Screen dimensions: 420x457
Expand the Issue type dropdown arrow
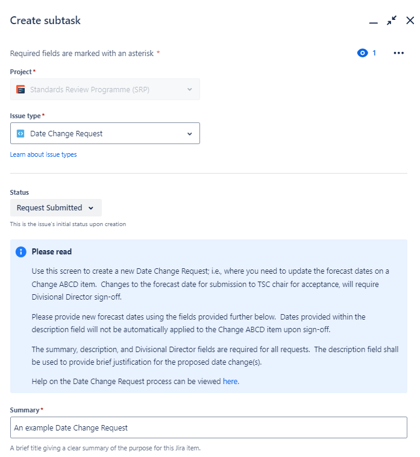point(189,134)
